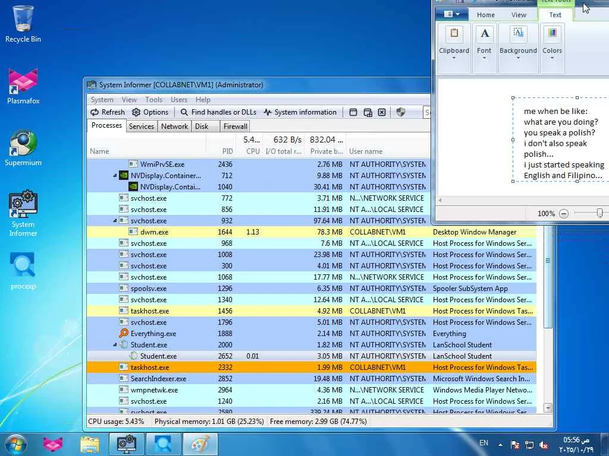Select the Processes tab
The width and height of the screenshot is (609, 456).
coord(106,126)
